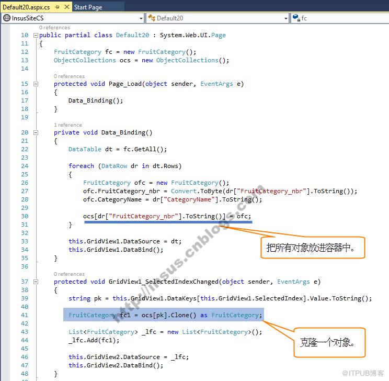The image size is (389, 381).
Task: Click '0 references' above Page_Load
Action: pos(69,76)
